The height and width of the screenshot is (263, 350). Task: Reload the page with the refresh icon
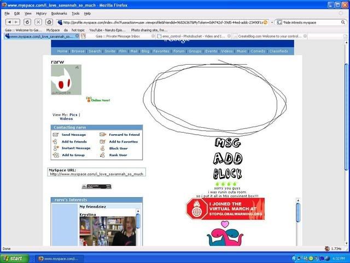(x=27, y=22)
